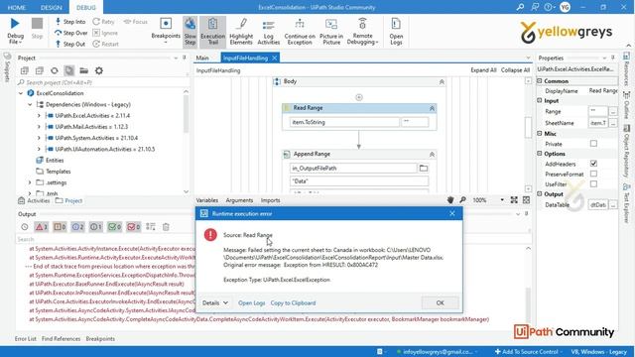The image size is (635, 357).
Task: Toggle the errors filter in Output panel
Action: click(42, 227)
